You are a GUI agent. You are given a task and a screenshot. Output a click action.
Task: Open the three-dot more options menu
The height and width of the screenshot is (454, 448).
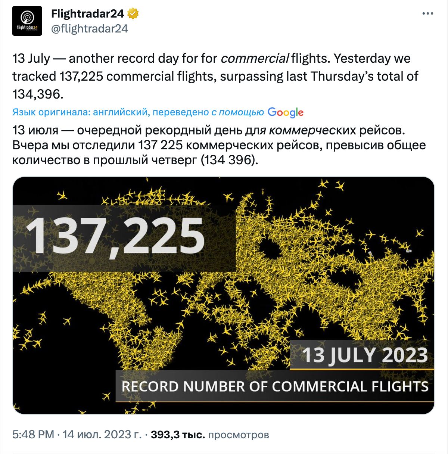(x=427, y=14)
